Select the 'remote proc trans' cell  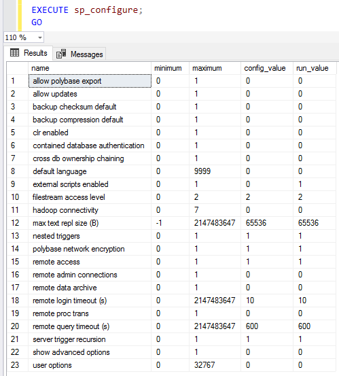coord(90,313)
